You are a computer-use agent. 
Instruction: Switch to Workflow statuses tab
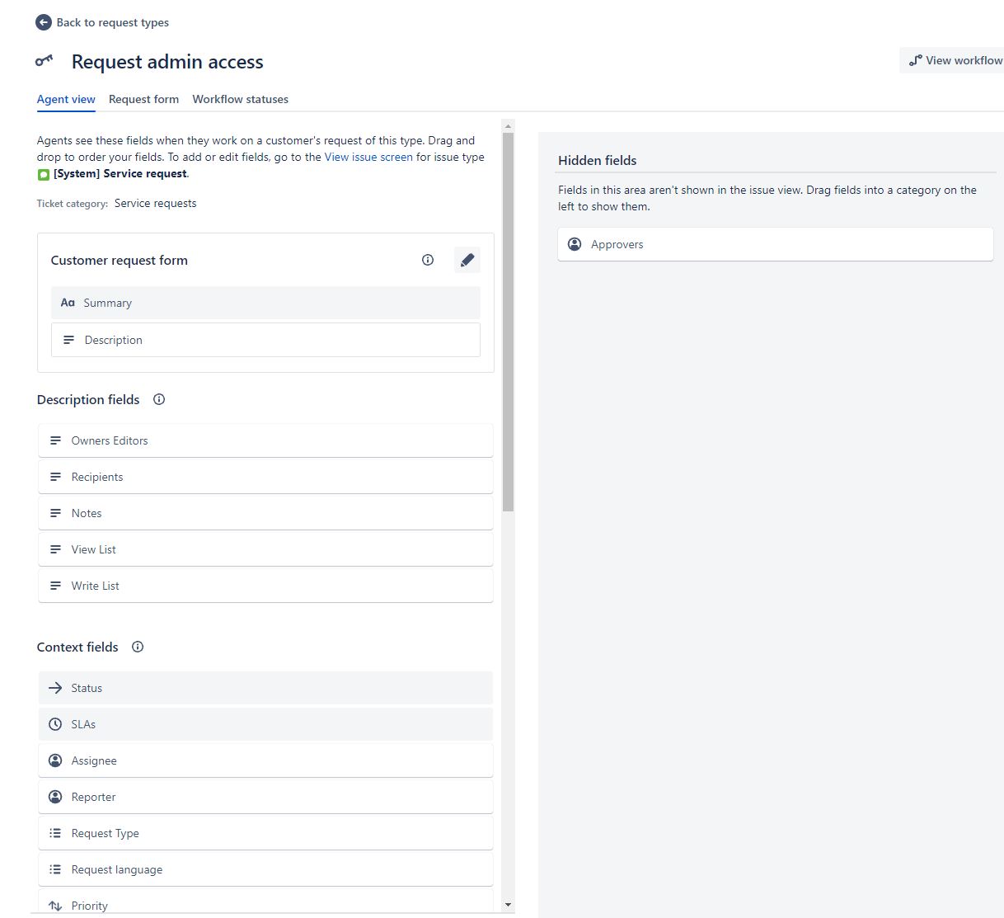coord(241,99)
